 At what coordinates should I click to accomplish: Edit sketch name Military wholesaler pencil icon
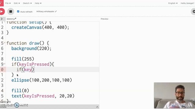point(56,12)
